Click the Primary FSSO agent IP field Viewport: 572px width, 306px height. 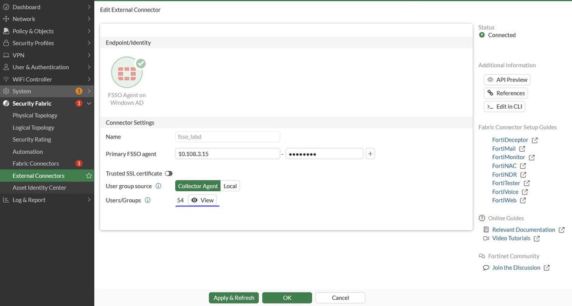click(x=228, y=154)
